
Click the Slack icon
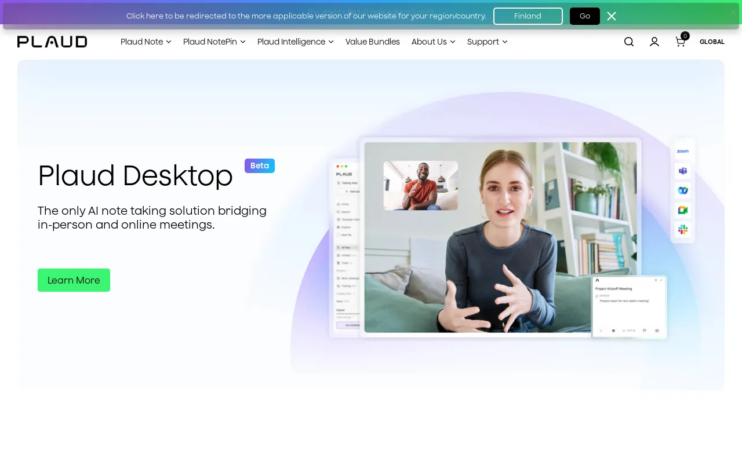coord(683,230)
